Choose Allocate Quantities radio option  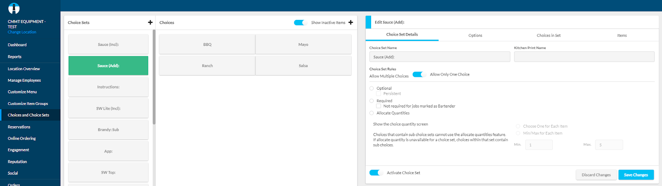click(x=372, y=113)
